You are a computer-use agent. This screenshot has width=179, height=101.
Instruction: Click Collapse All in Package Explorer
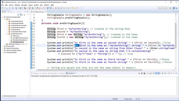18,15
